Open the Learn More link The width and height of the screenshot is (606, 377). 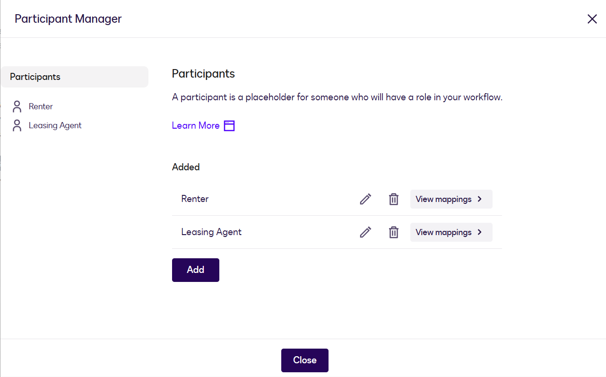(196, 125)
